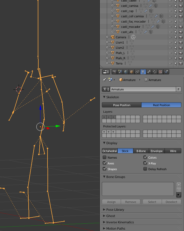Toggle render camera icon for Terra
184x231 pixels.
click(181, 63)
